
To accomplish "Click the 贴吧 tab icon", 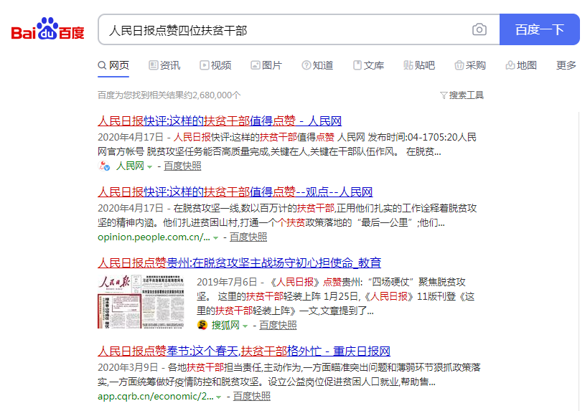I will [x=408, y=65].
